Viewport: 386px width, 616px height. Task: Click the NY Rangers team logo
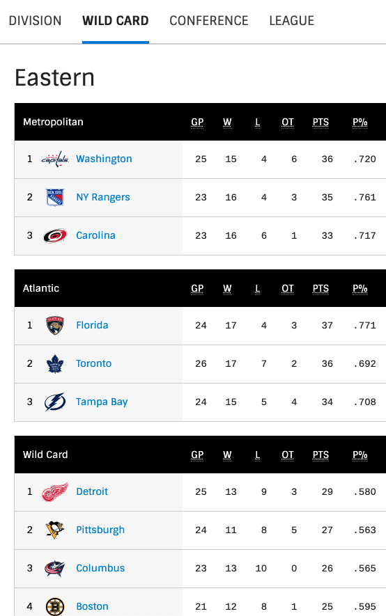(55, 197)
